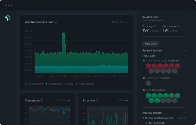Screen dimensions: 196x125
Task: Click the Error rate line chart
Action: tap(107, 115)
